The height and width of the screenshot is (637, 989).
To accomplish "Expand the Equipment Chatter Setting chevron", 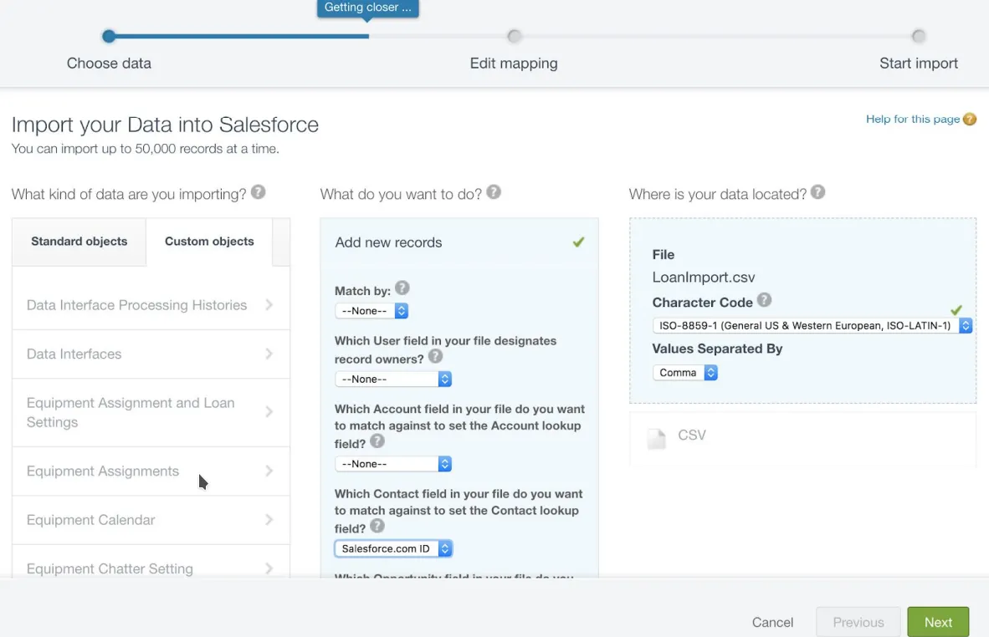I will click(269, 568).
